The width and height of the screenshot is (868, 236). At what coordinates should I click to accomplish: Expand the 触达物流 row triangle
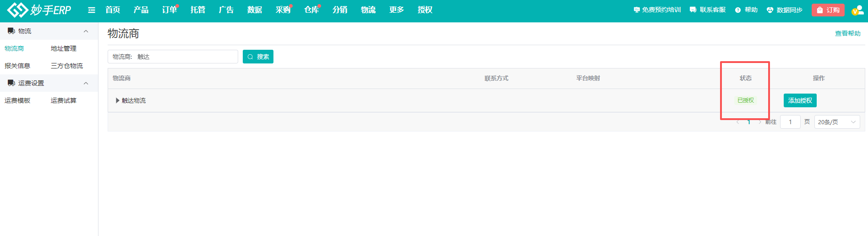coord(118,100)
